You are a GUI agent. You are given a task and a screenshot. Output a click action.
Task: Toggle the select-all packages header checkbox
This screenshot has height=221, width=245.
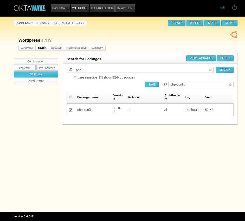click(x=71, y=97)
